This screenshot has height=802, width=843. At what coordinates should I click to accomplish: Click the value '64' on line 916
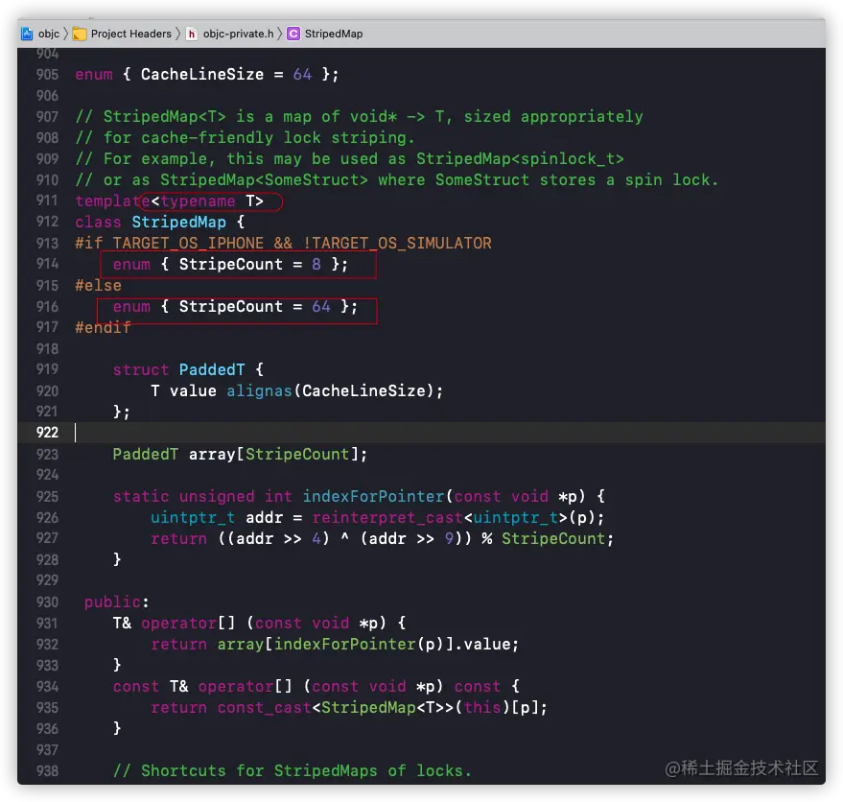(x=321, y=307)
